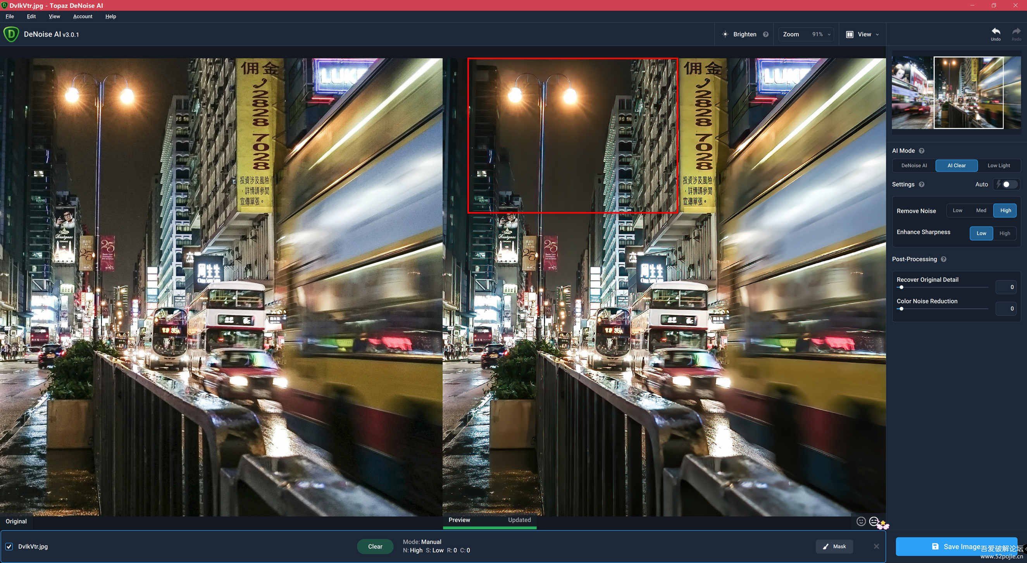Click the green Clear button
This screenshot has height=563, width=1027.
[x=375, y=546]
